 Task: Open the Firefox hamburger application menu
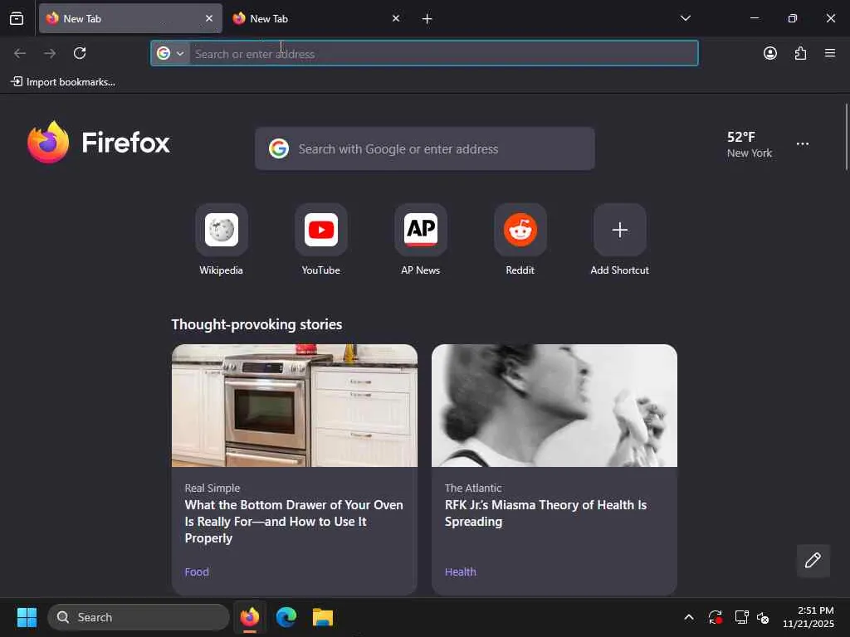point(830,53)
